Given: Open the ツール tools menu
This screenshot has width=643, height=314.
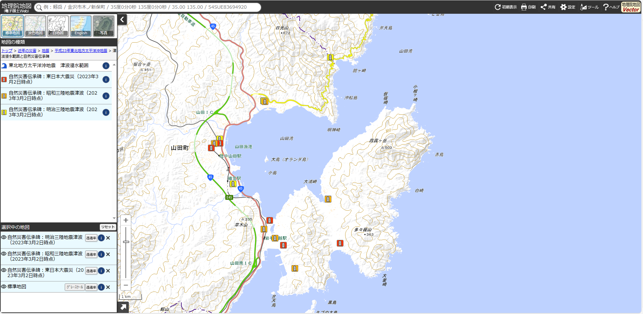Looking at the screenshot, I should (x=589, y=7).
